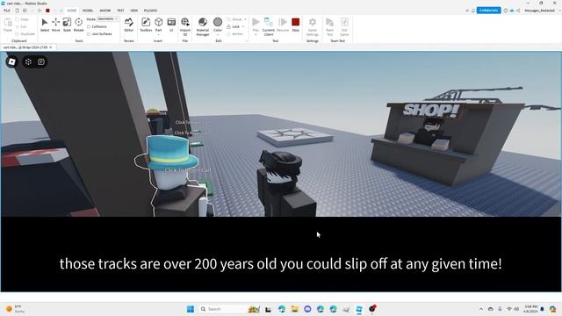Screen dimensions: 562x316
Task: Open the Windows Start menu
Action: 191,309
